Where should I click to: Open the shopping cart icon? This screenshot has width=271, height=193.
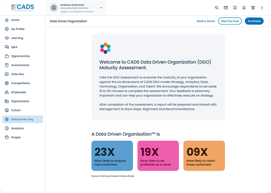pos(253,7)
